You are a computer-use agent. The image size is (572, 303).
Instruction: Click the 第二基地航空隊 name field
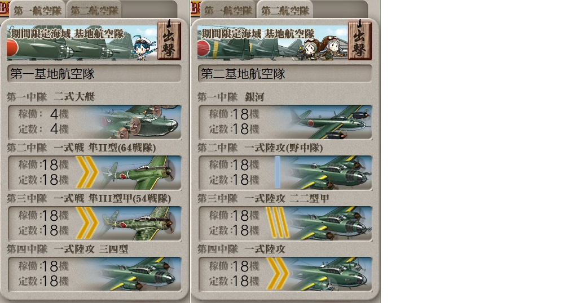pyautogui.click(x=285, y=74)
